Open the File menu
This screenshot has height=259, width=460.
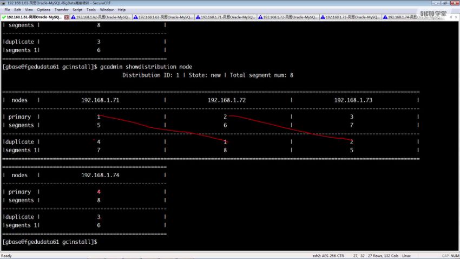click(6, 10)
